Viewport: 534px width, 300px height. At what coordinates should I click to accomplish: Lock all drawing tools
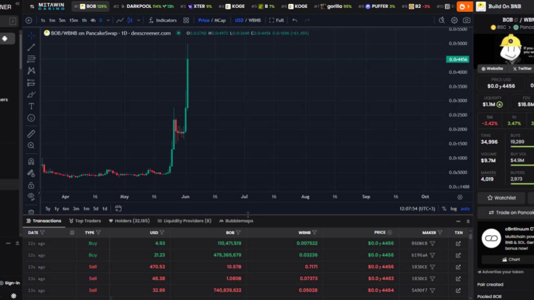click(x=31, y=185)
